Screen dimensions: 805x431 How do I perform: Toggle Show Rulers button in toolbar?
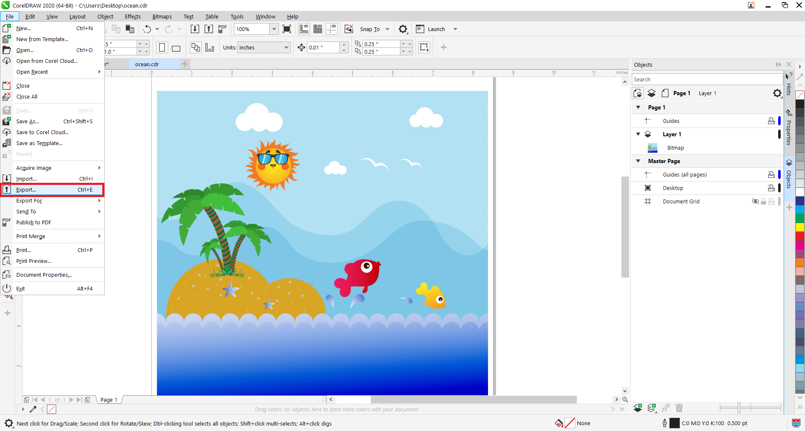(304, 29)
